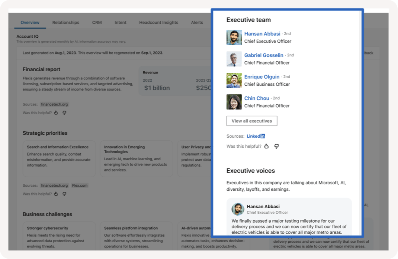The height and width of the screenshot is (259, 398).
Task: Open financetech.org source under Financial report
Action: [54, 104]
